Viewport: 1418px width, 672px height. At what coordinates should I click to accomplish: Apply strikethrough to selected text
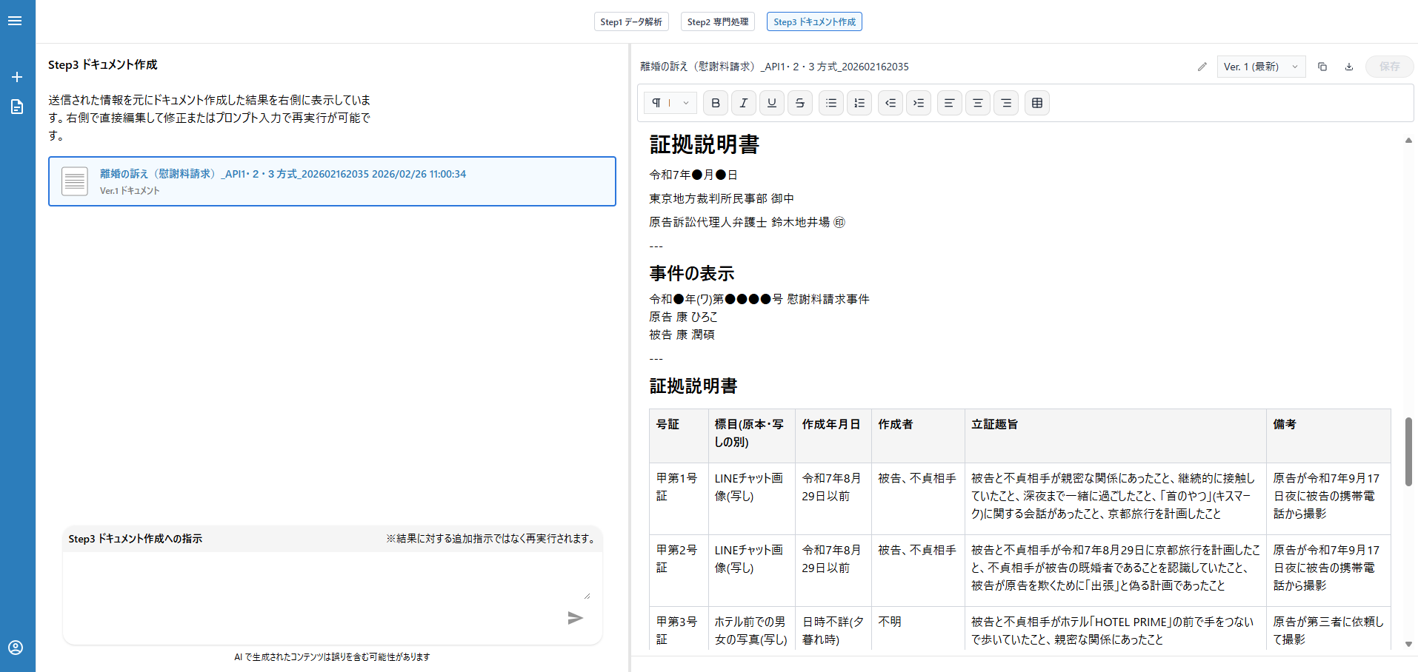799,103
